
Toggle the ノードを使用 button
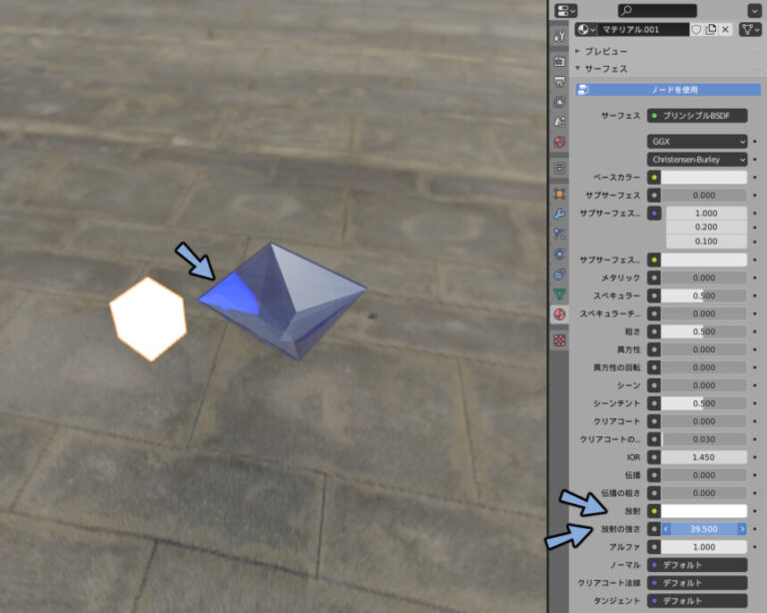(x=668, y=90)
